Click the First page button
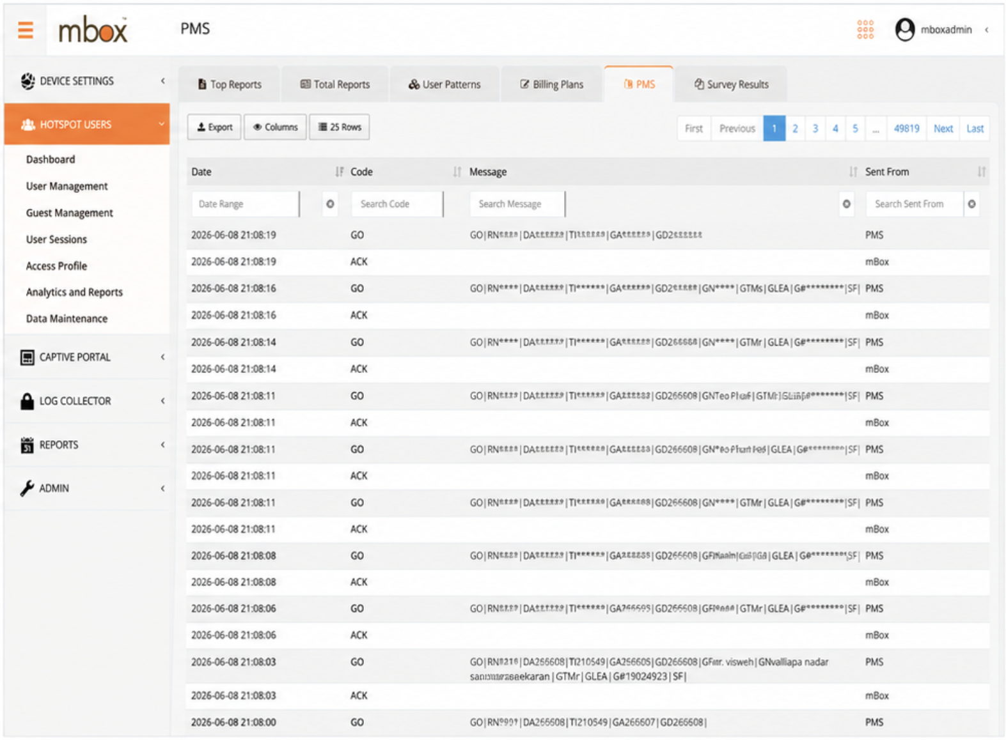The width and height of the screenshot is (1006, 740). coord(694,128)
